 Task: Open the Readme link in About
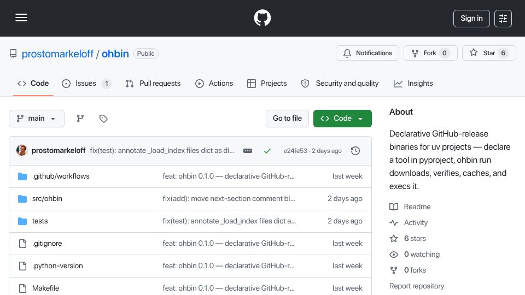[417, 206]
